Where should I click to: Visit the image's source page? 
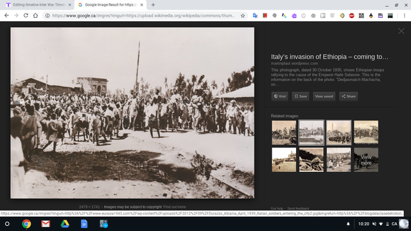tap(280, 96)
